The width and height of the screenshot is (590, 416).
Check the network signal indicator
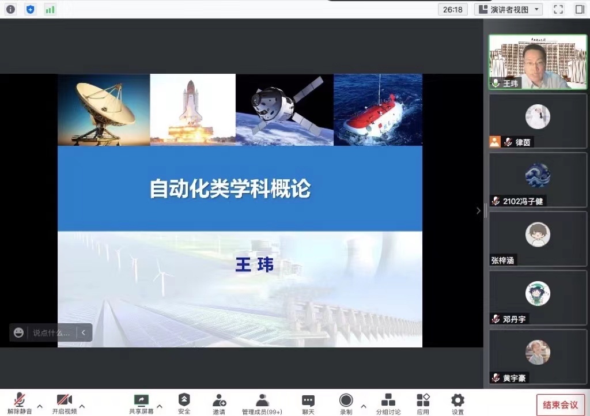pos(50,9)
